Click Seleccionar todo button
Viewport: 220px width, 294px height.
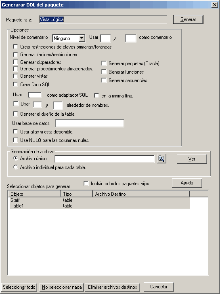(19, 287)
